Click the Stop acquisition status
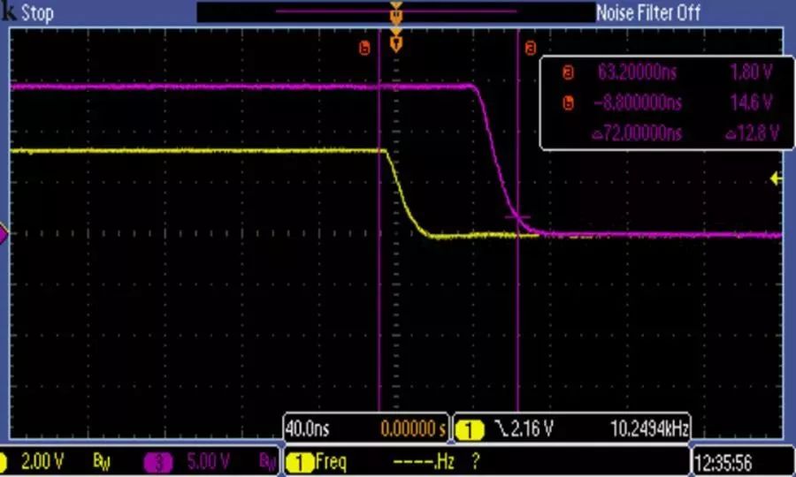The image size is (796, 477). [37, 12]
